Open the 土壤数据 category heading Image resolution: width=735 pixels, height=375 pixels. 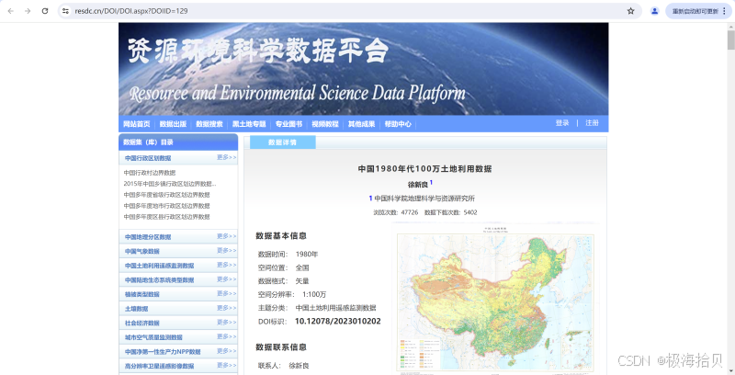coord(136,309)
